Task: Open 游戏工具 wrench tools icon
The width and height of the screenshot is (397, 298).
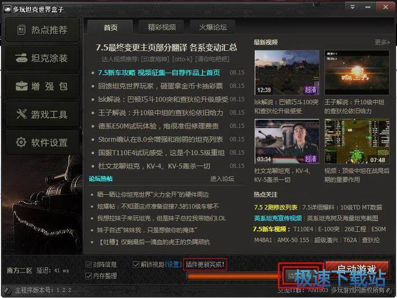Action: [x=21, y=114]
